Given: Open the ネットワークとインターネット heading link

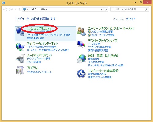Looking at the screenshot, I should (x=42, y=43).
